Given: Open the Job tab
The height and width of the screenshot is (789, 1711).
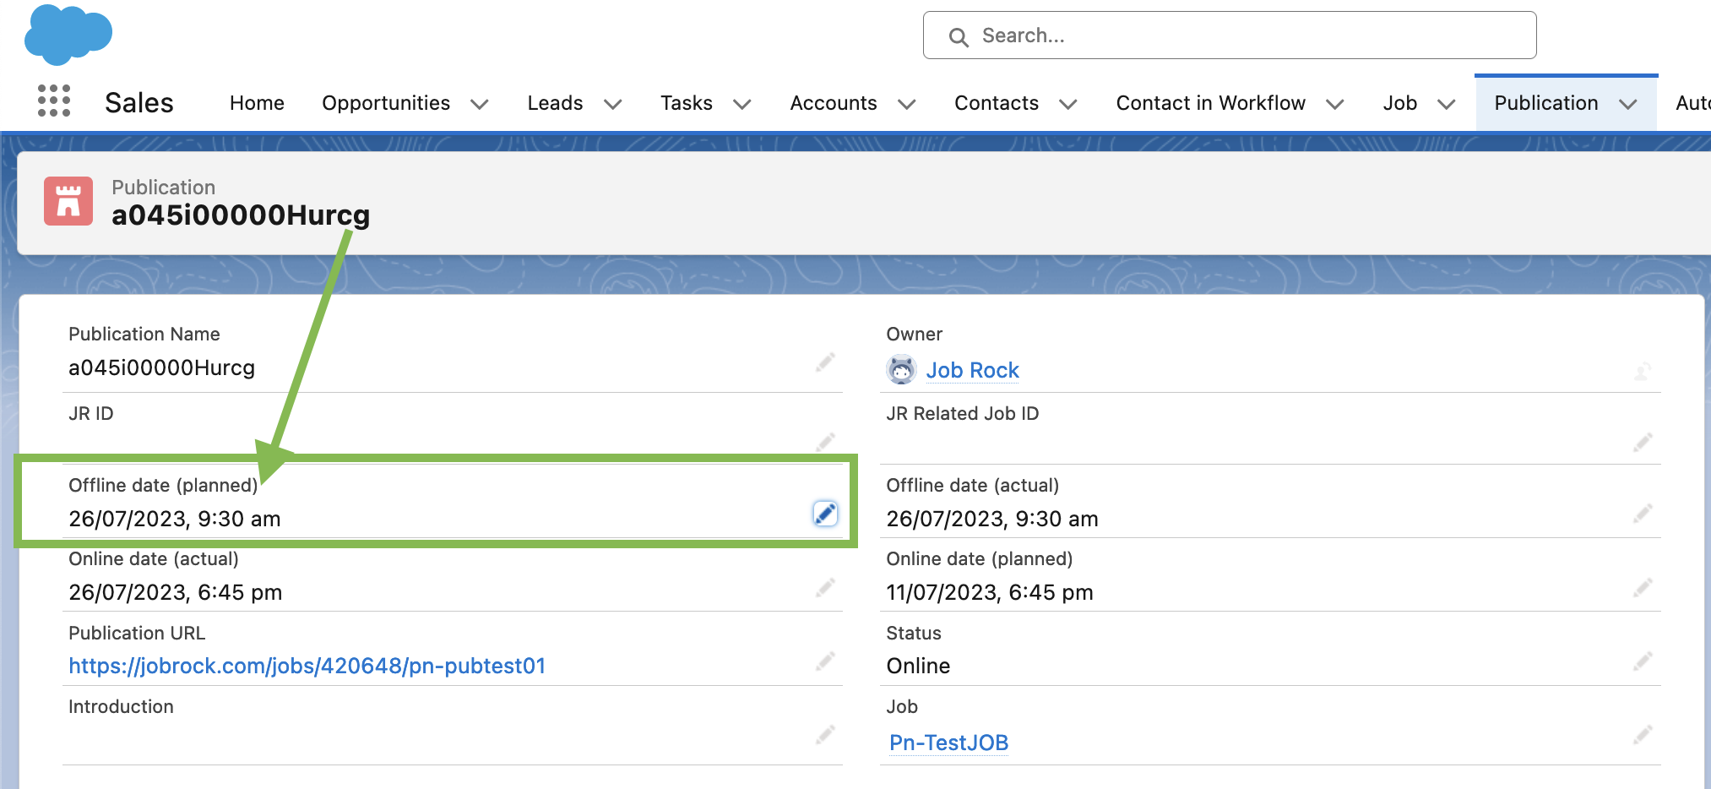Looking at the screenshot, I should pos(1400,103).
